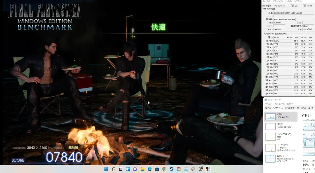Select the Final Fantasy XV benchmark taskbar icon
This screenshot has height=173, width=315.
click(208, 169)
